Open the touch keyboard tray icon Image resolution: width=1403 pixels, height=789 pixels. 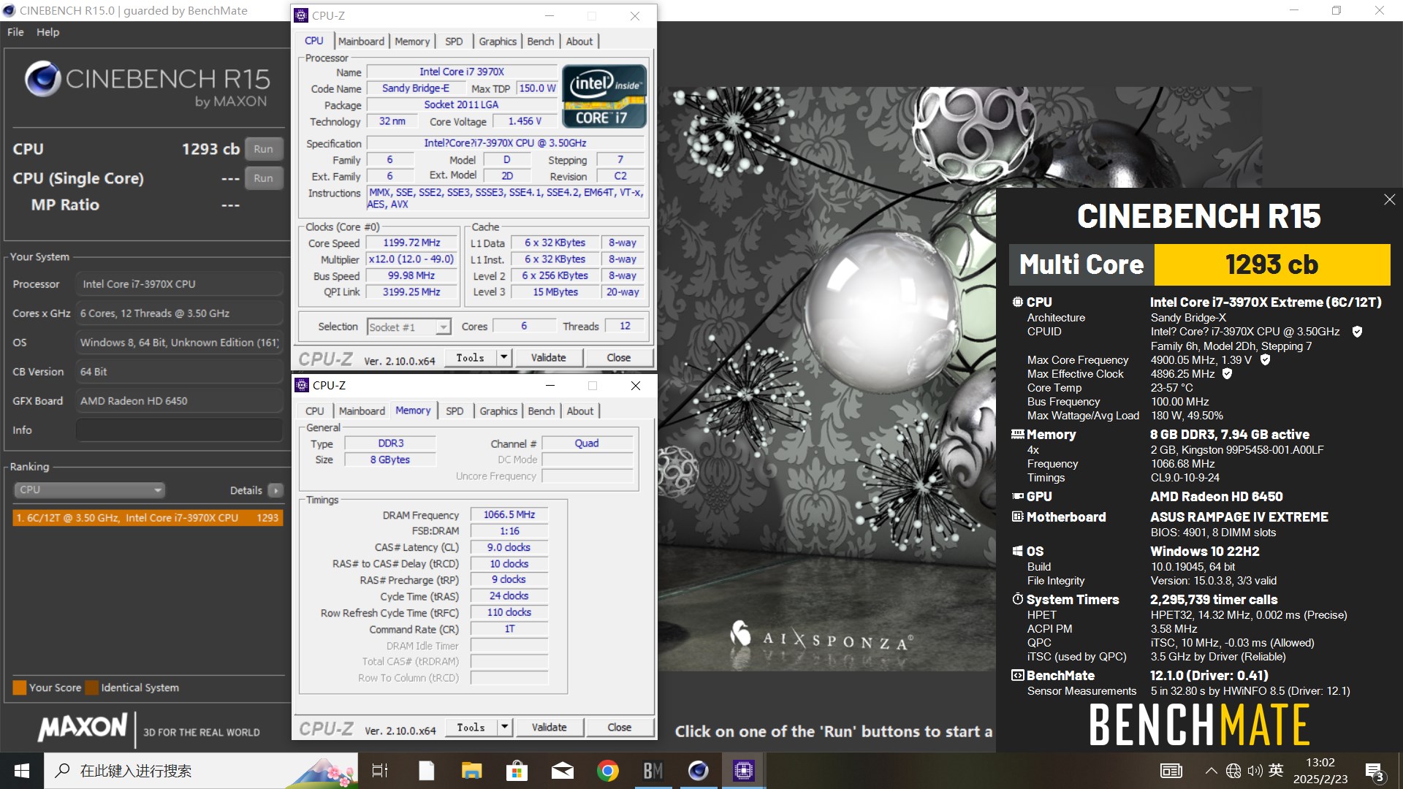coord(1171,771)
